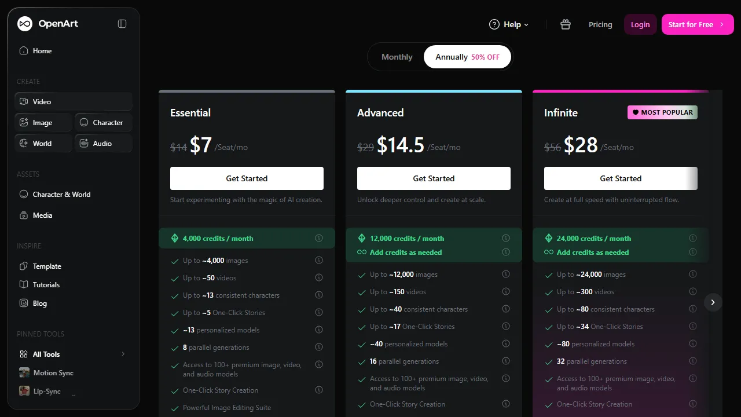741x417 pixels.
Task: Click the MOST POPULAR badge
Action: point(662,112)
